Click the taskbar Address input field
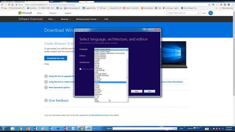The width and height of the screenshot is (235, 132). pos(143,129)
